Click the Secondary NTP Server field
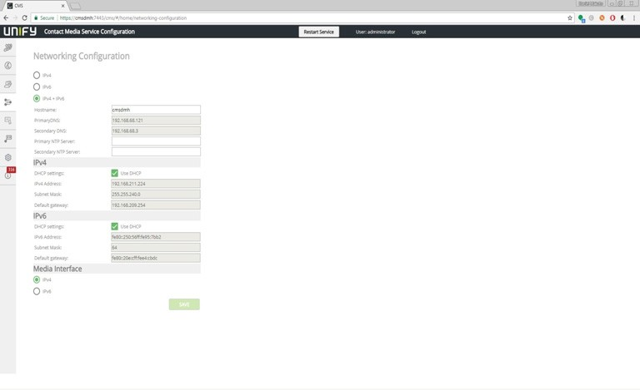640x390 pixels. pos(156,152)
